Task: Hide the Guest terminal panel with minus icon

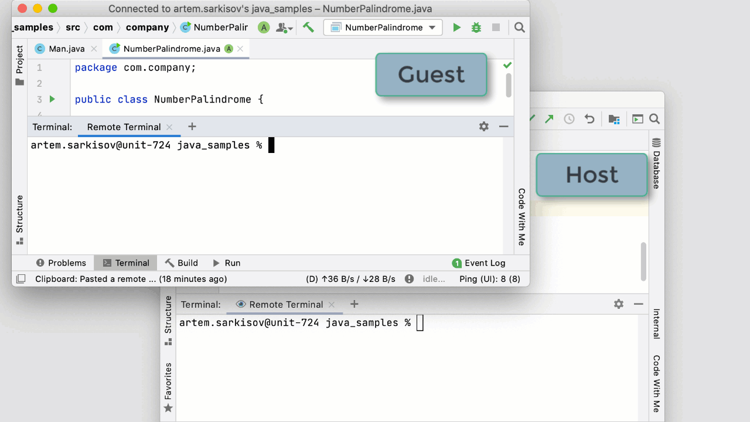Action: (x=503, y=127)
